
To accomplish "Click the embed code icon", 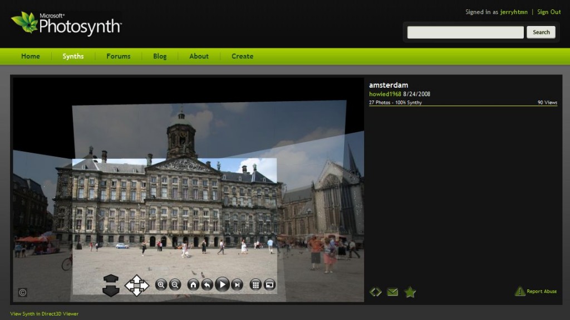I will [376, 292].
